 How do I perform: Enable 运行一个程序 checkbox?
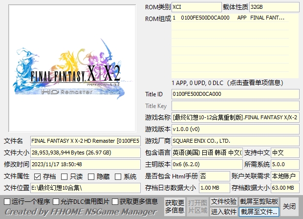(x=7, y=201)
